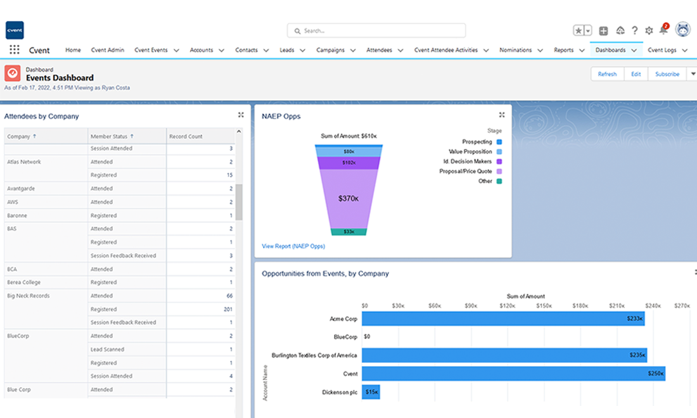This screenshot has height=418, width=697.
Task: Open the Setup gear icon
Action: click(649, 30)
